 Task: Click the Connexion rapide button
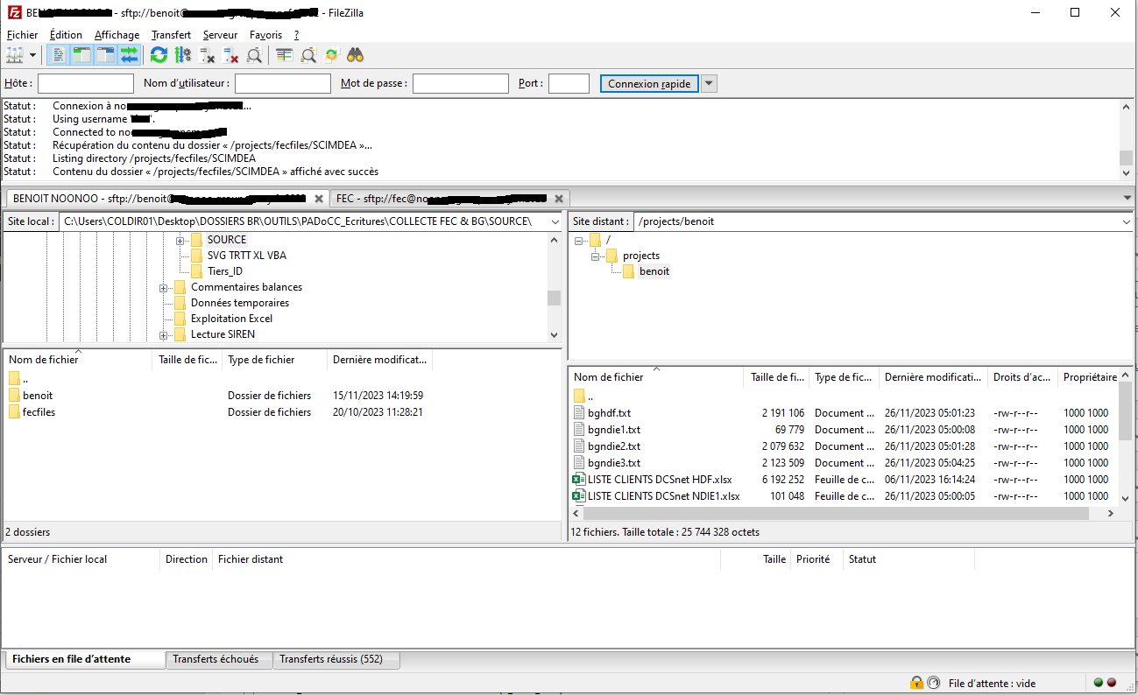click(x=649, y=84)
